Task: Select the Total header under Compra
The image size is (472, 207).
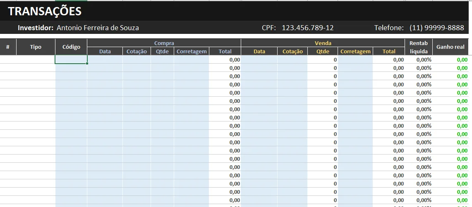Action: tap(225, 52)
